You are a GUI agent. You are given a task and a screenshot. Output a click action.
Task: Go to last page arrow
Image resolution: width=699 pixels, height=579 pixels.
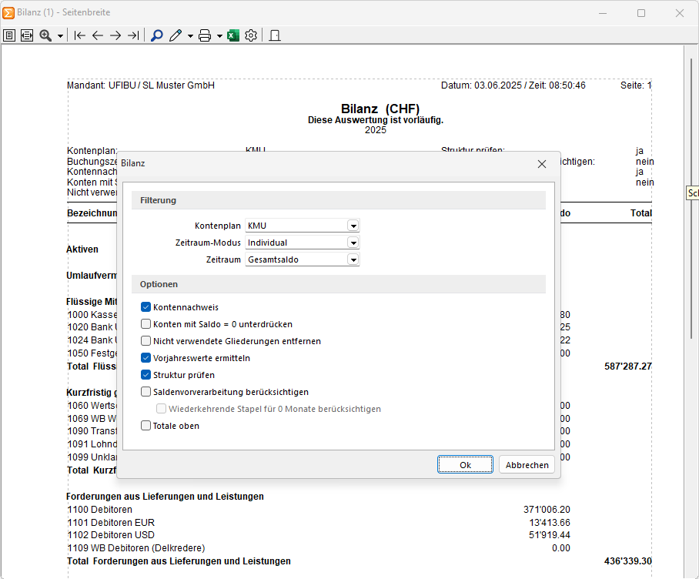[x=133, y=35]
